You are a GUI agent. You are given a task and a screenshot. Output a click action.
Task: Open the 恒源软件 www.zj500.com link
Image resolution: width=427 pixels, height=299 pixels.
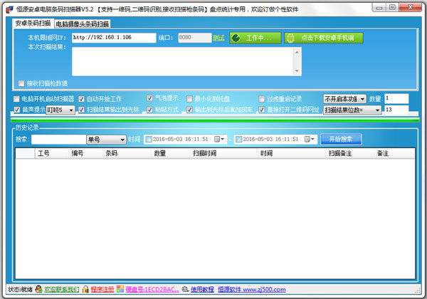252,289
